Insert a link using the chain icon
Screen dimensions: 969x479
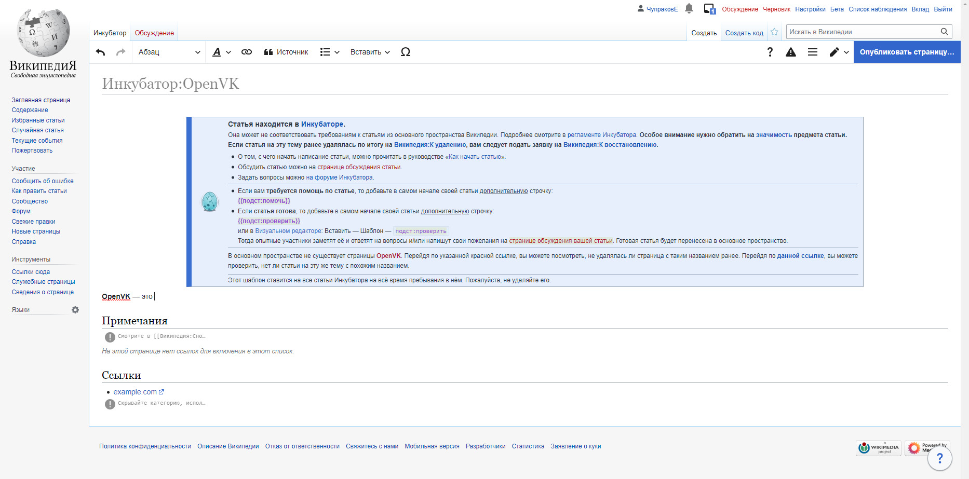point(247,52)
